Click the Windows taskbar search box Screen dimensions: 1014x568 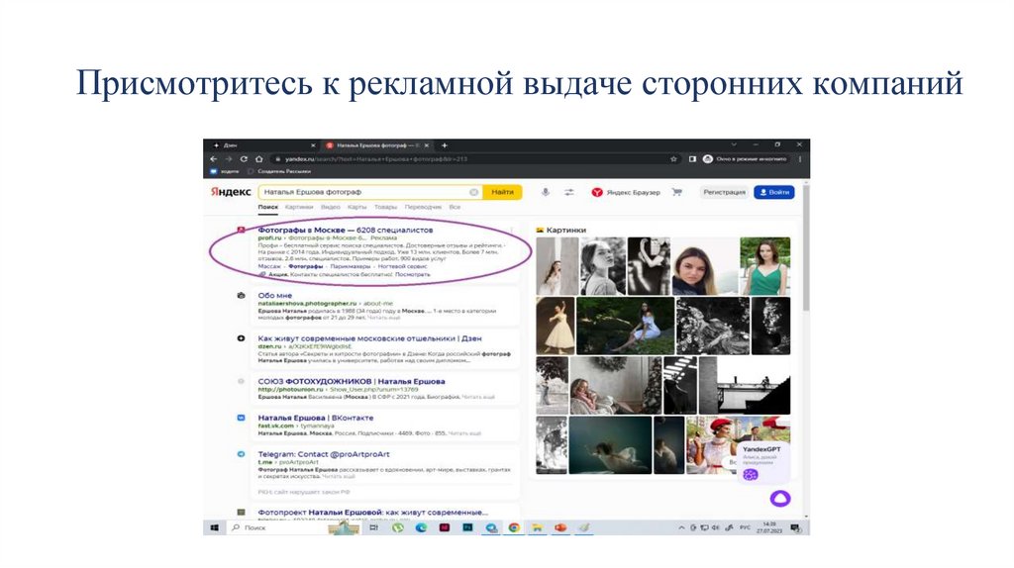pyautogui.click(x=278, y=527)
